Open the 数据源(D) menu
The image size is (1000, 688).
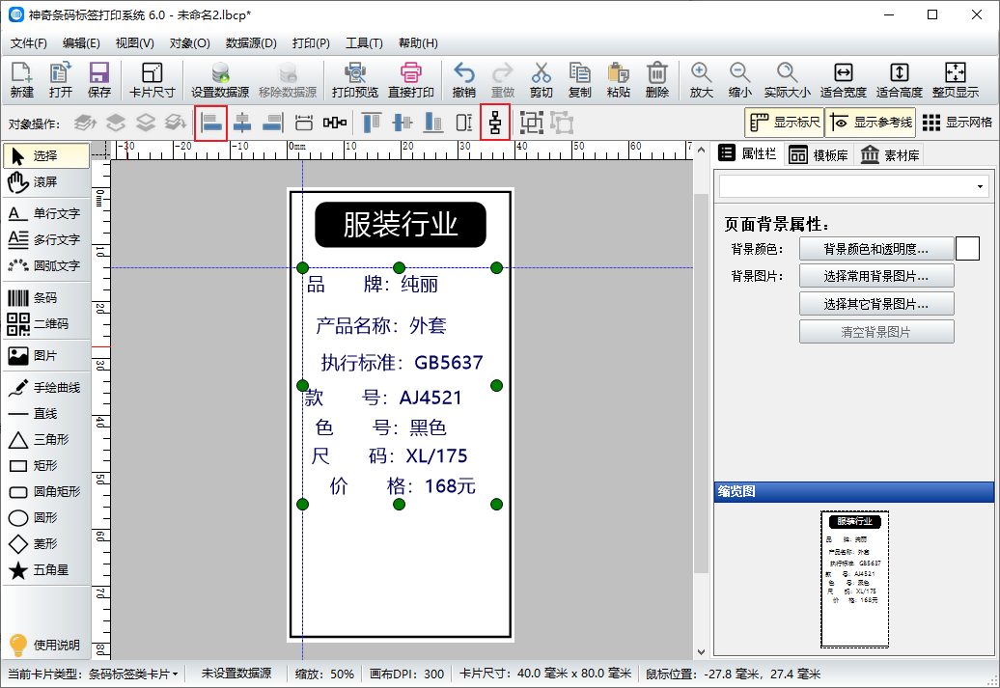(251, 43)
